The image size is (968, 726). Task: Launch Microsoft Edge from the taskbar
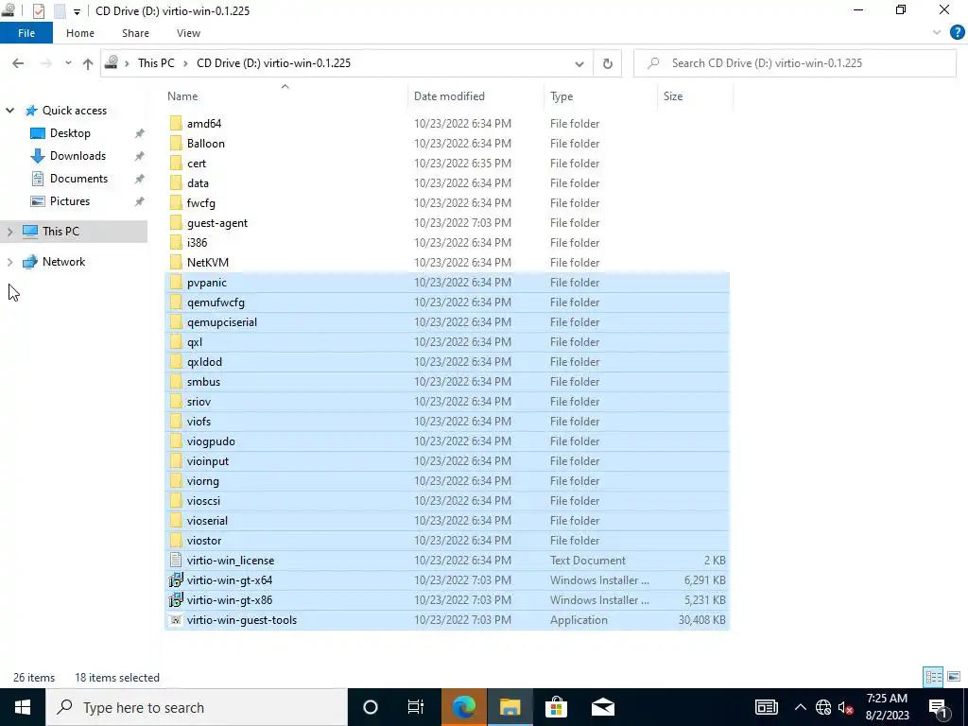463,707
